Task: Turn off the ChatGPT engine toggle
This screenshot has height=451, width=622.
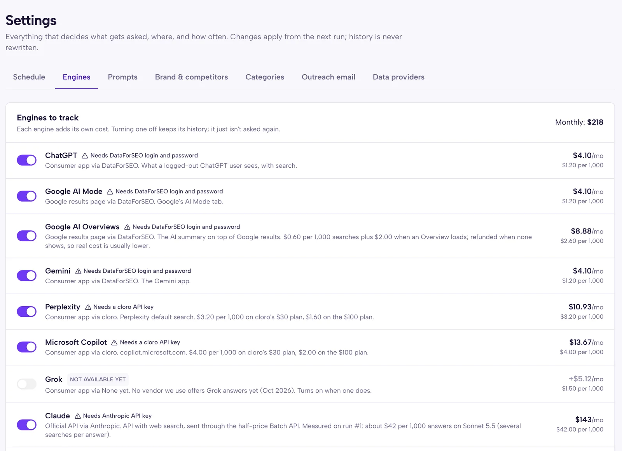Action: (x=26, y=160)
